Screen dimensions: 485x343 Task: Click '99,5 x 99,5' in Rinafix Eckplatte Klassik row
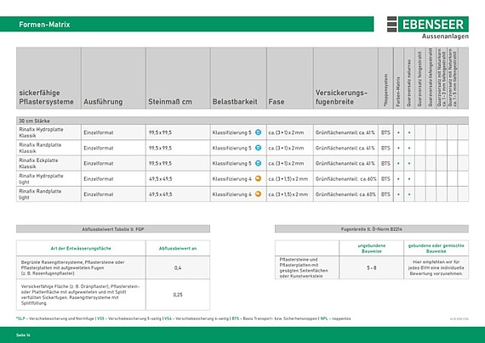coord(160,163)
